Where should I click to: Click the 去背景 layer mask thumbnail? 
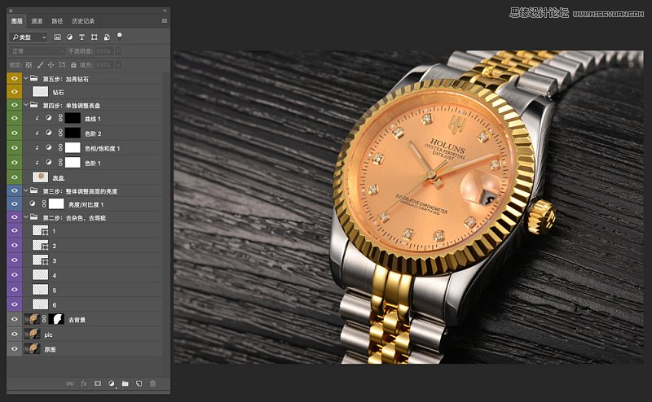pos(57,321)
